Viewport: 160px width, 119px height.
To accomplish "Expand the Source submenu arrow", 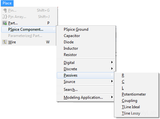I will click(x=112, y=81).
